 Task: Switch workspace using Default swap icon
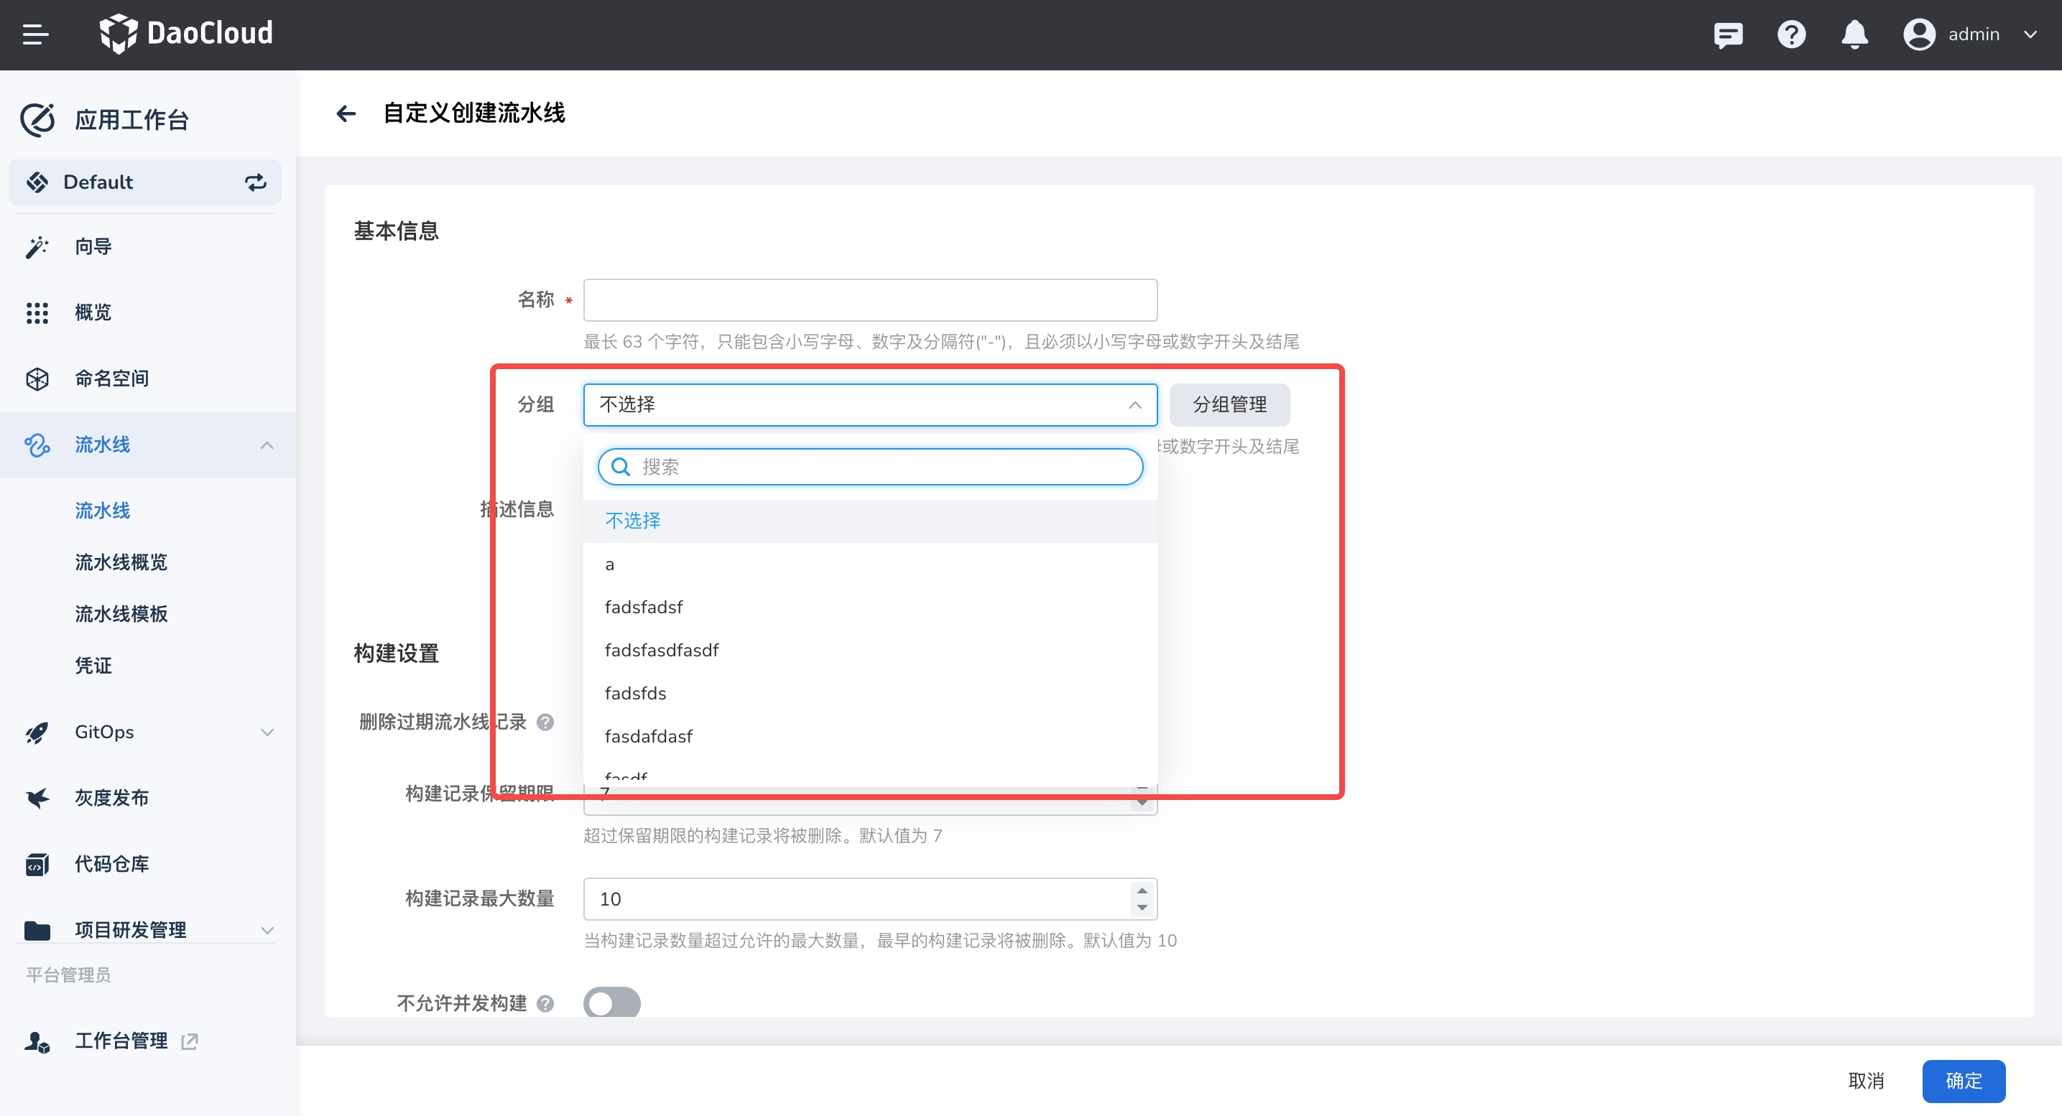click(255, 182)
